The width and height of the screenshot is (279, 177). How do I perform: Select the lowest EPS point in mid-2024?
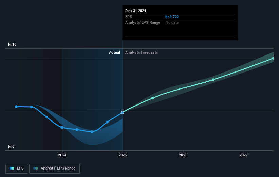tap(92, 132)
